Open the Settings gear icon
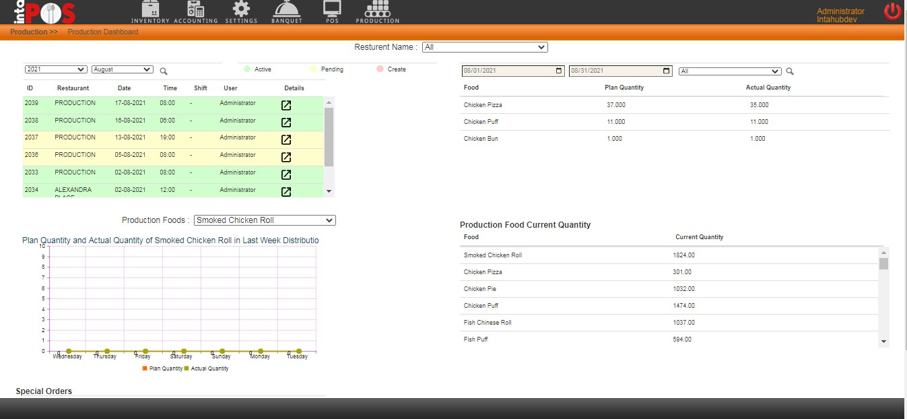 point(241,11)
